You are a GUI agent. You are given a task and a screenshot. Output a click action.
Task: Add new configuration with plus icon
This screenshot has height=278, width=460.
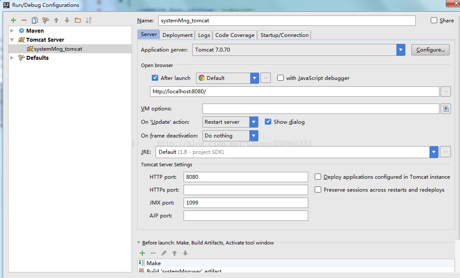coord(13,20)
